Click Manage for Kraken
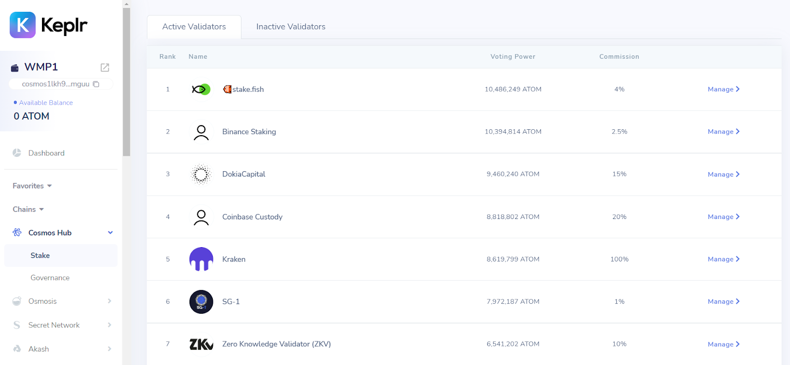This screenshot has height=365, width=790. tap(723, 259)
